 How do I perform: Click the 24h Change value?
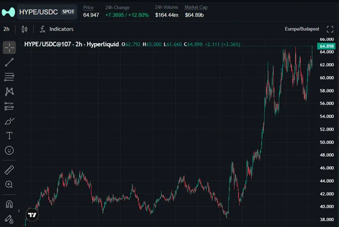[x=127, y=15]
